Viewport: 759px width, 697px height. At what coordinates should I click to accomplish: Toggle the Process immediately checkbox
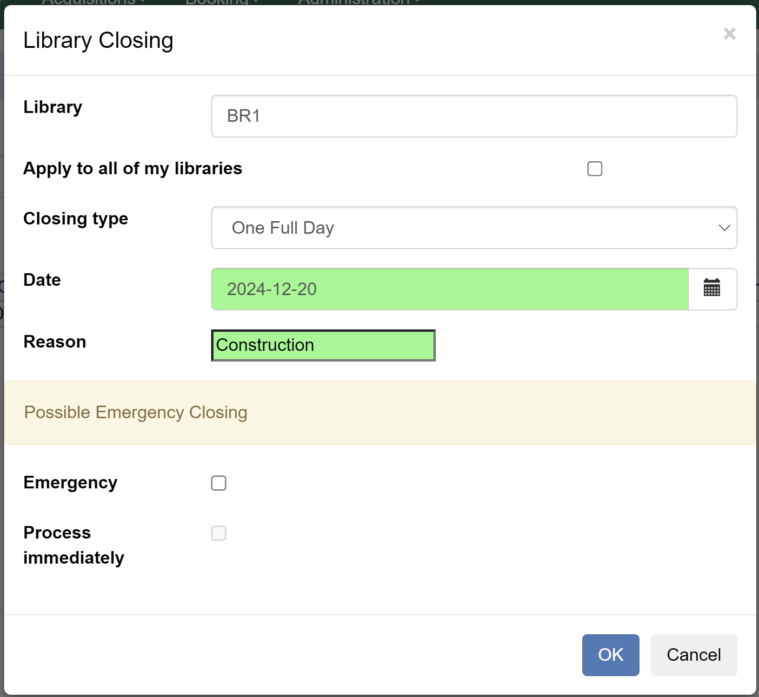(219, 533)
